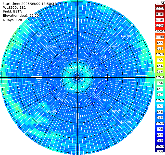
Task: Click the 1.7e-6 colorbar label
Action: pos(160,77)
